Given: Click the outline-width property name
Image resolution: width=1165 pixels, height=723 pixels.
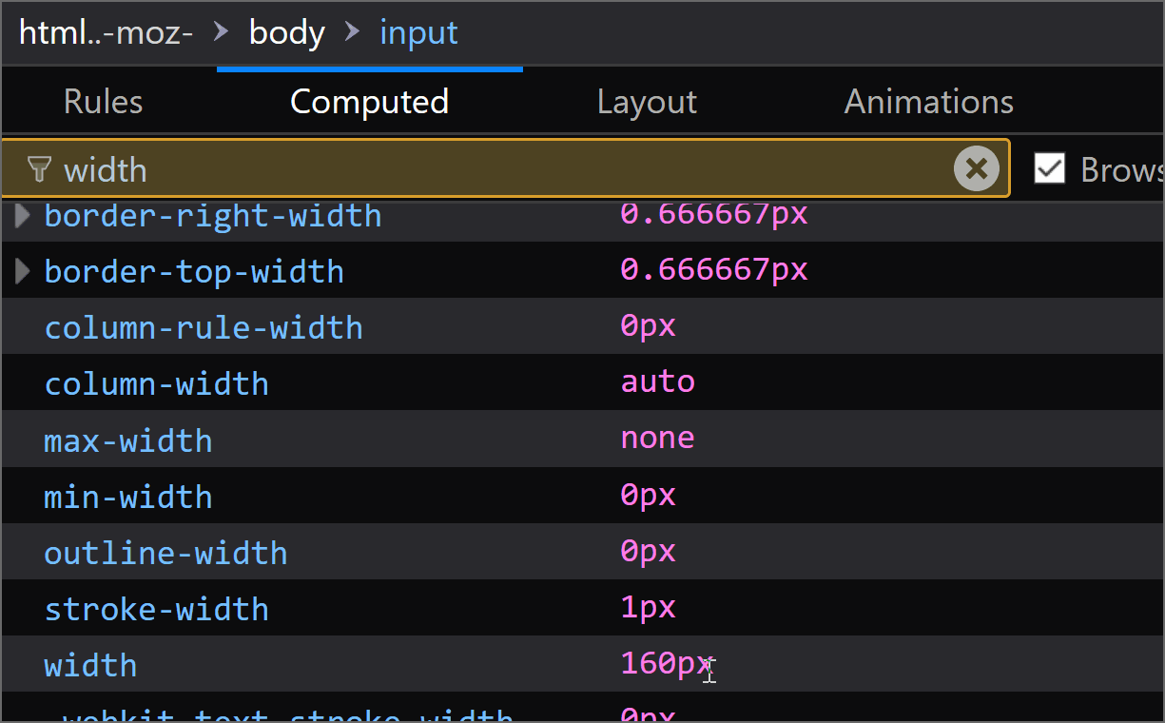Looking at the screenshot, I should click(165, 554).
